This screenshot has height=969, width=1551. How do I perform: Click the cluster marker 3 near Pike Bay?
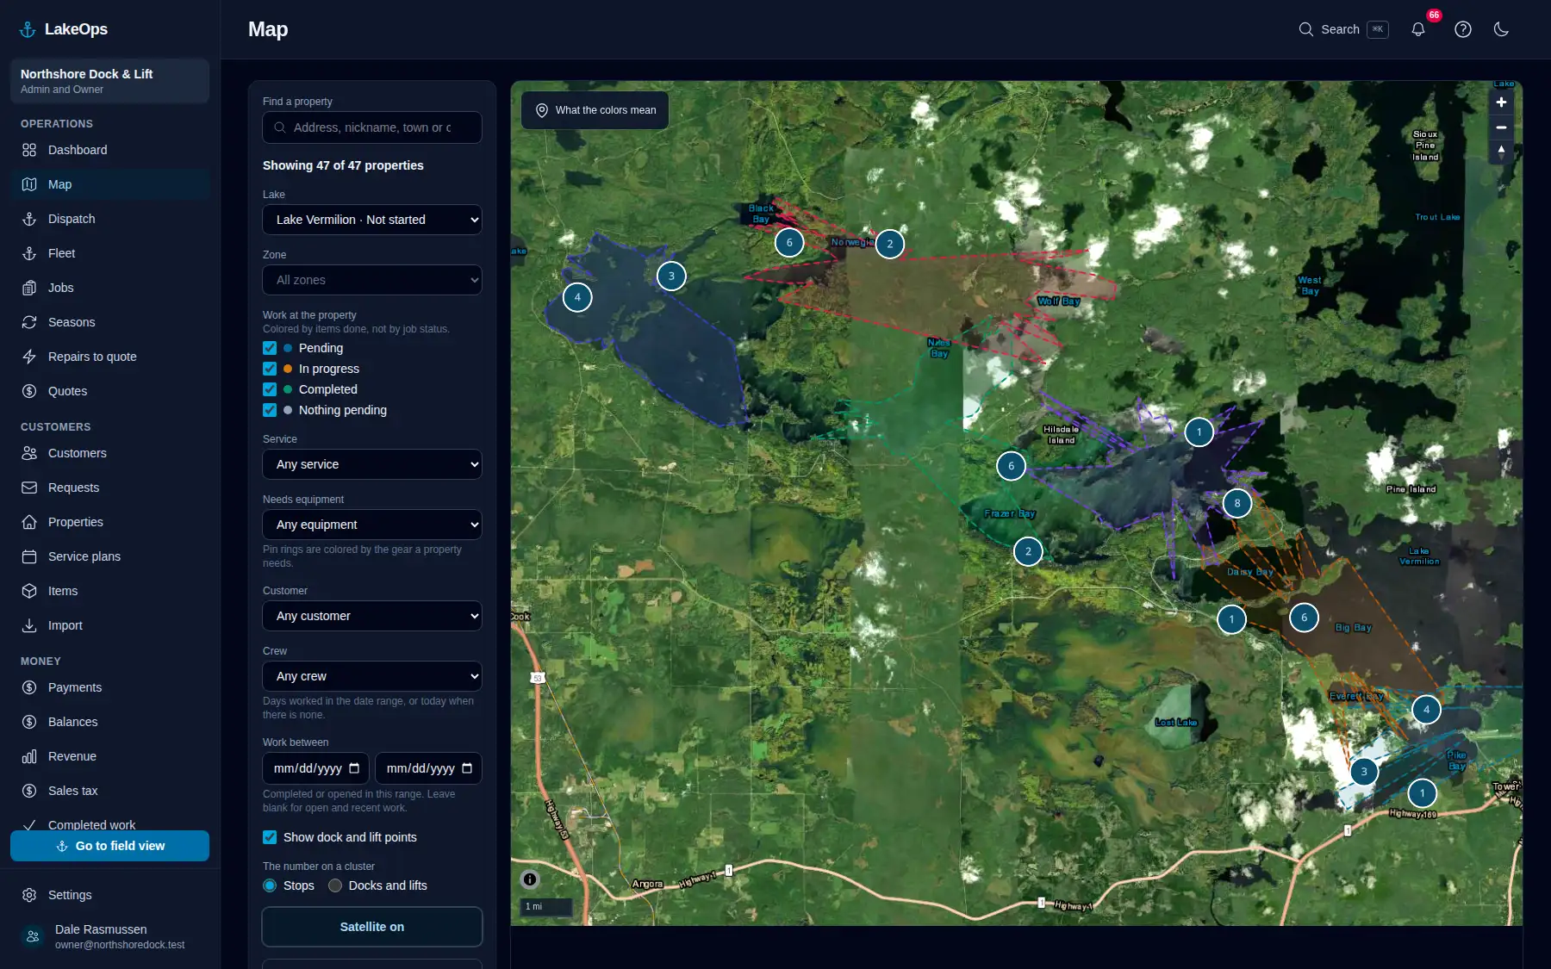pyautogui.click(x=1363, y=772)
